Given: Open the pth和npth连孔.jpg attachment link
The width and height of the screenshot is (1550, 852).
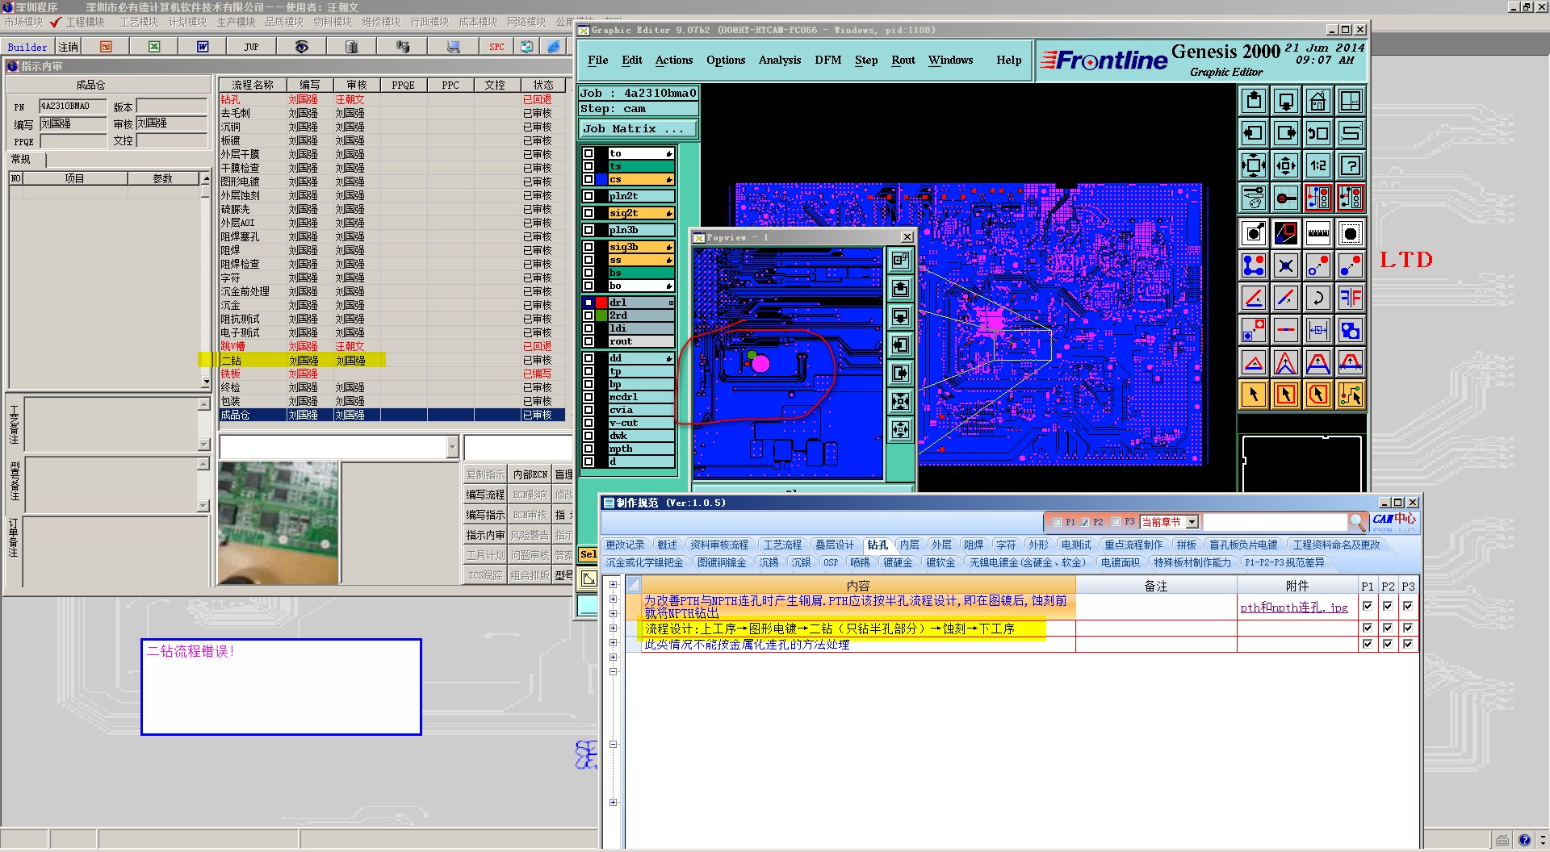Looking at the screenshot, I should click(x=1294, y=608).
